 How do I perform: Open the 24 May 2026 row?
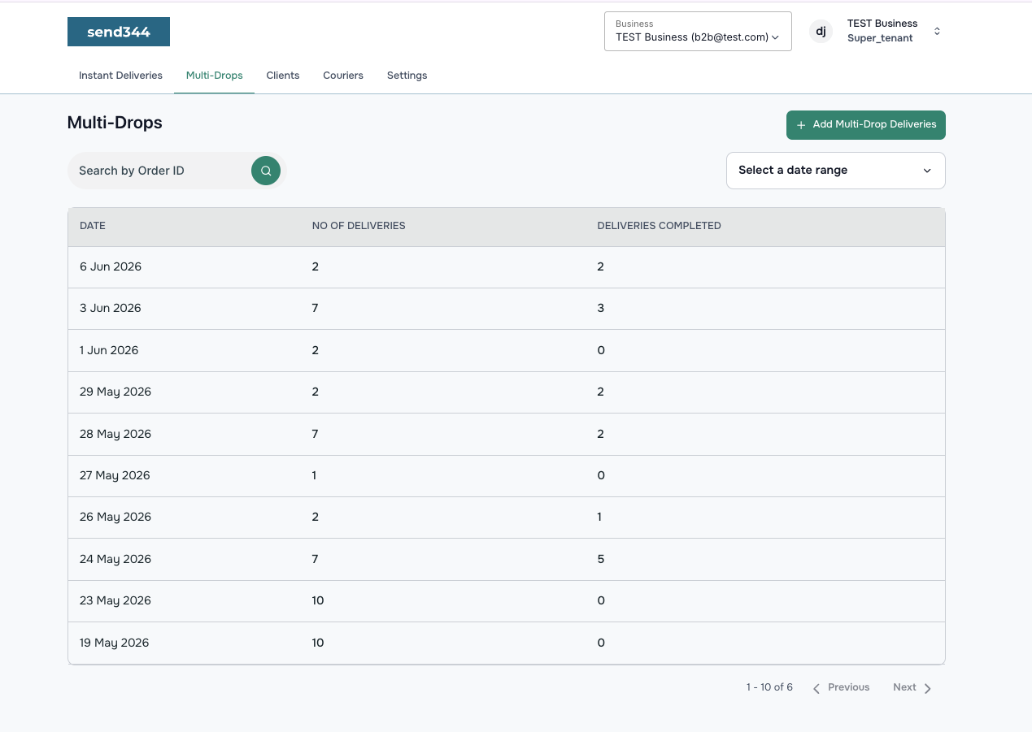pyautogui.click(x=506, y=560)
